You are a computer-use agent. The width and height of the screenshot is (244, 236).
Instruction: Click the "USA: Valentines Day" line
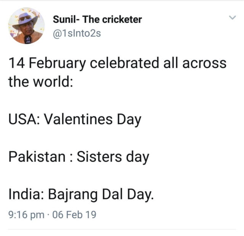click(75, 120)
